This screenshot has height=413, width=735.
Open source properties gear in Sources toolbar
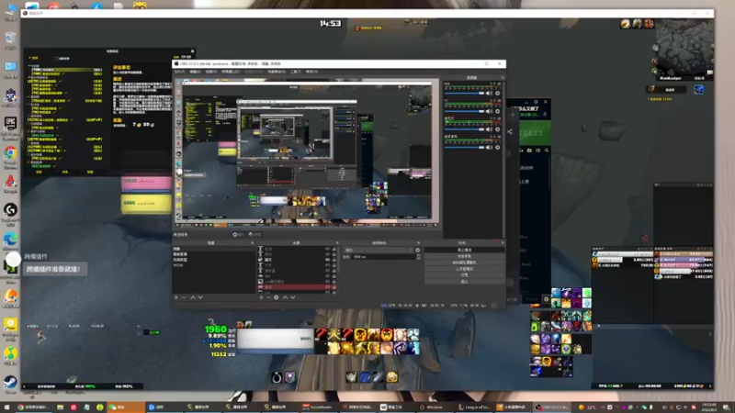coord(277,297)
